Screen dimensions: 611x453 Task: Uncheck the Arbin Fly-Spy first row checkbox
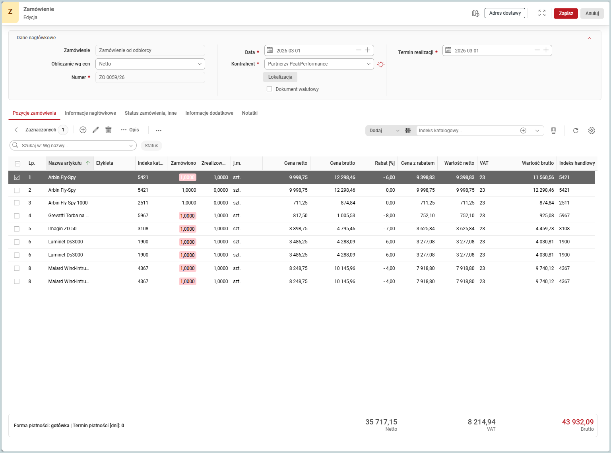click(x=17, y=177)
